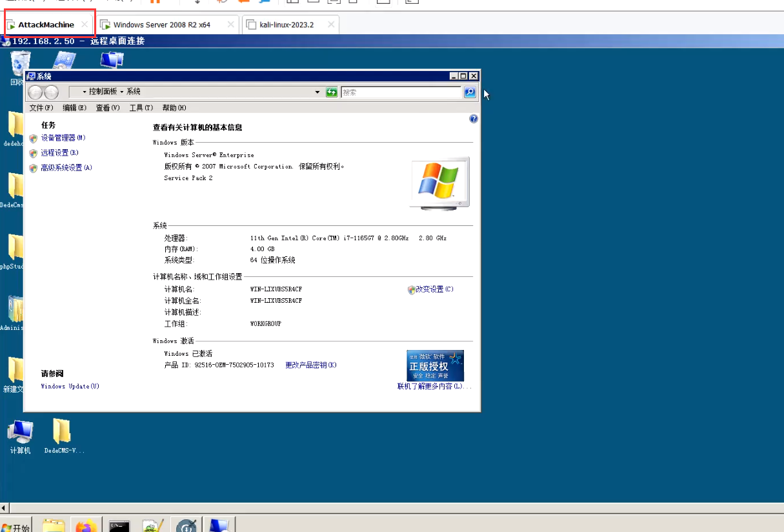Image resolution: width=784 pixels, height=532 pixels.
Task: Expand the arrow before 控制面板 in breadcrumb
Action: [85, 92]
